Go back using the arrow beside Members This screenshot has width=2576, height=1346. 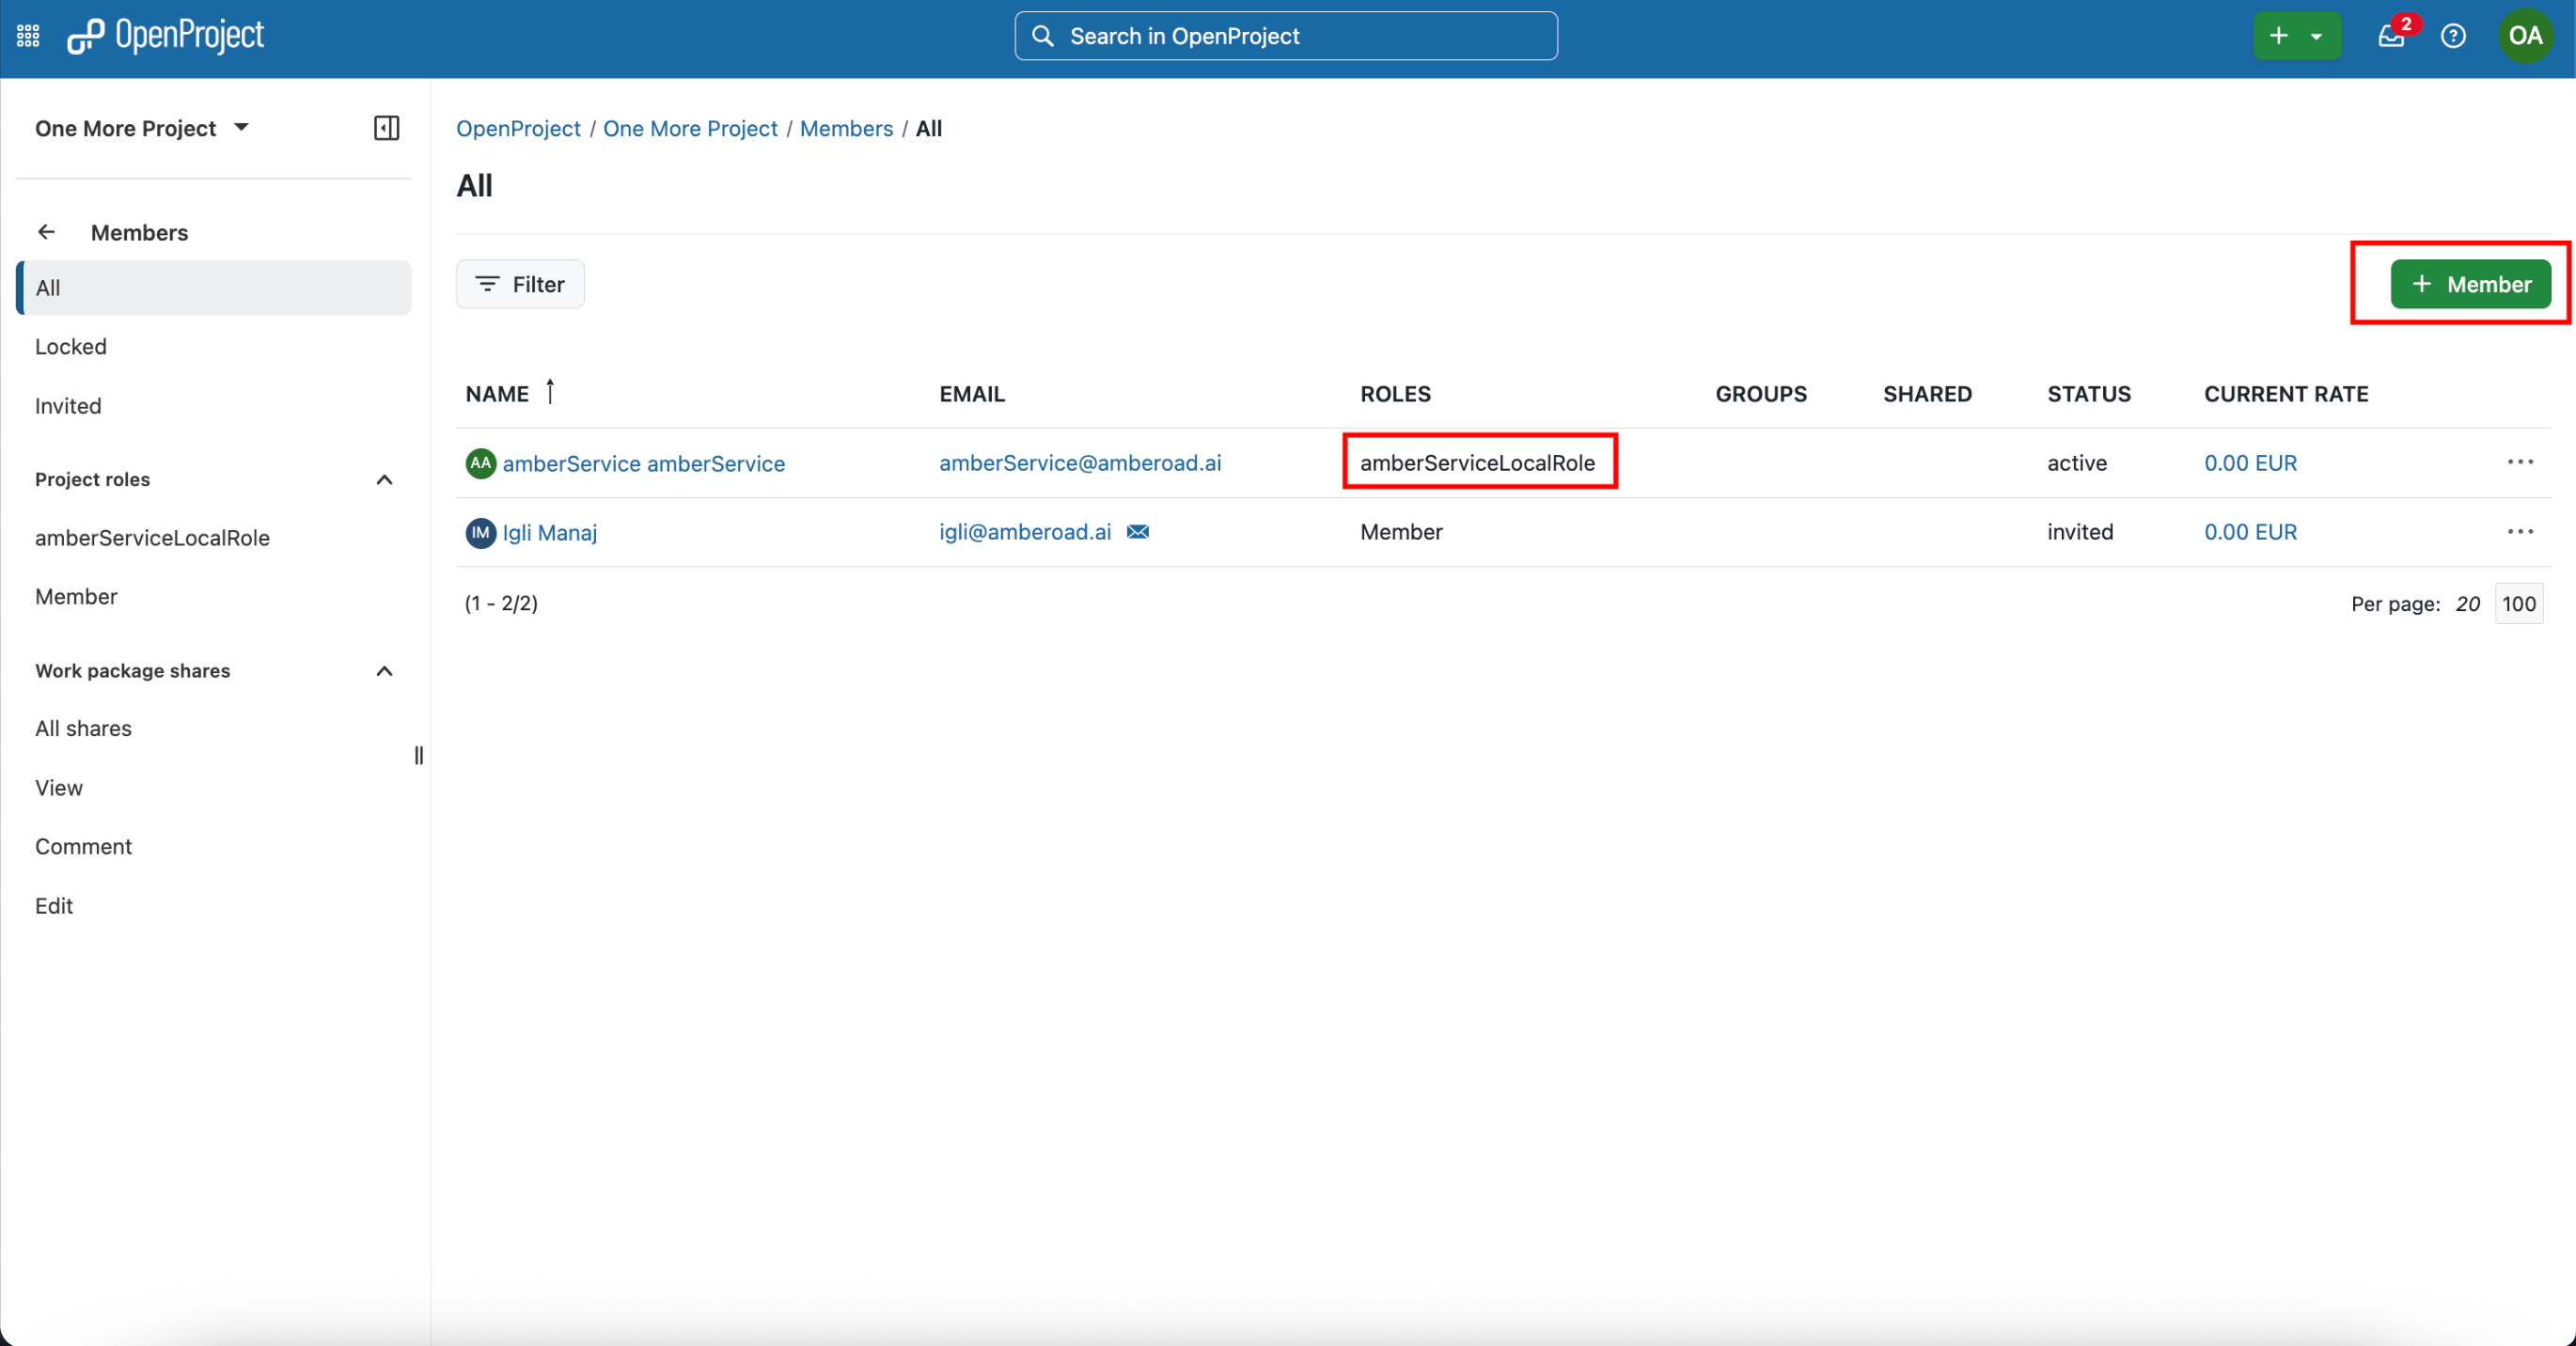[x=46, y=232]
